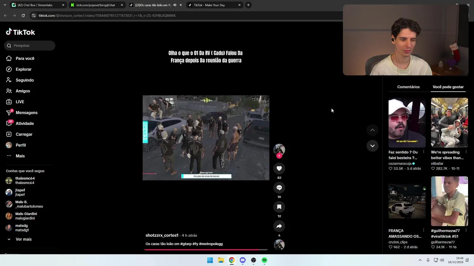Open Windows Start menu
This screenshot has height=266, width=474.
point(210,260)
